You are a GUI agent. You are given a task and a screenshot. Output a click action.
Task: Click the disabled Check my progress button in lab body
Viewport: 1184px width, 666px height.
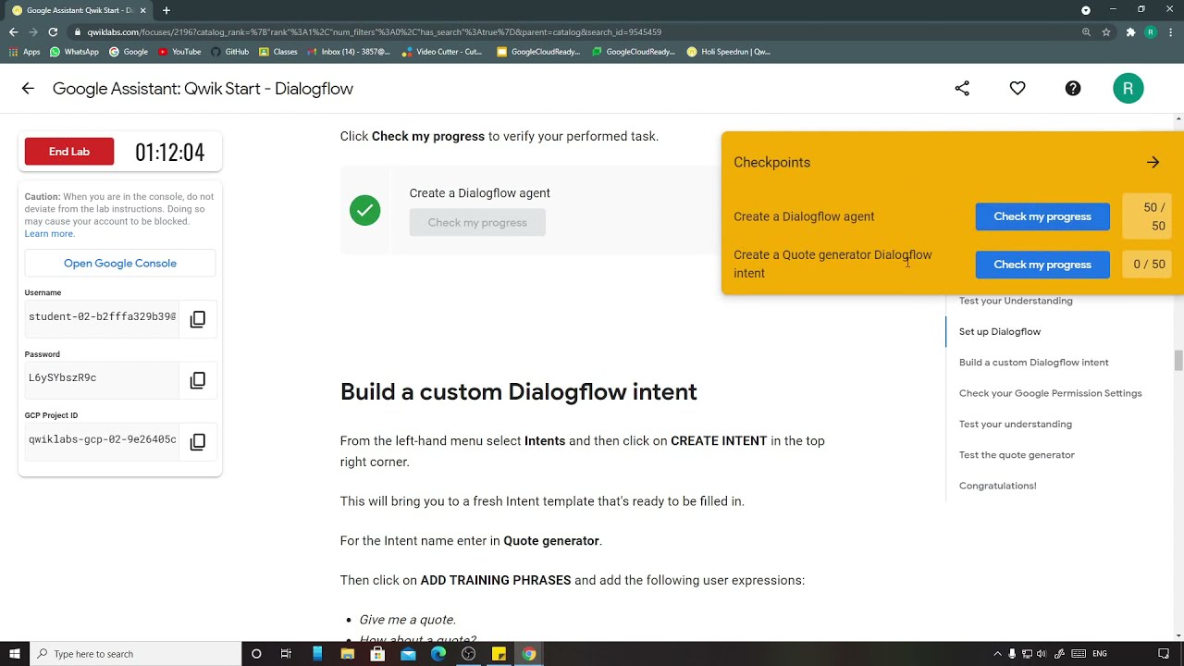[477, 223]
